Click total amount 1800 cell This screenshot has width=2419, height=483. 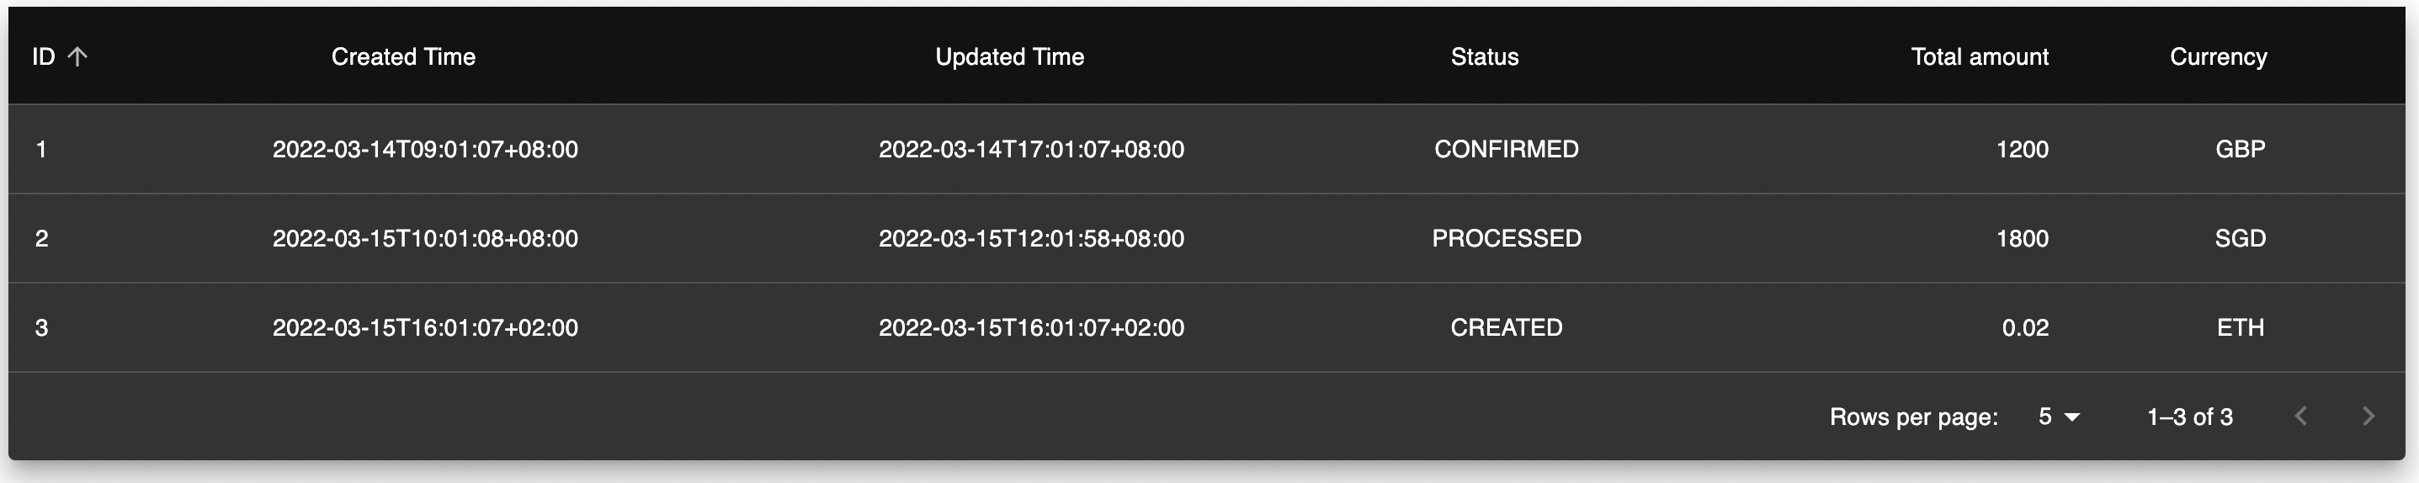click(2022, 239)
